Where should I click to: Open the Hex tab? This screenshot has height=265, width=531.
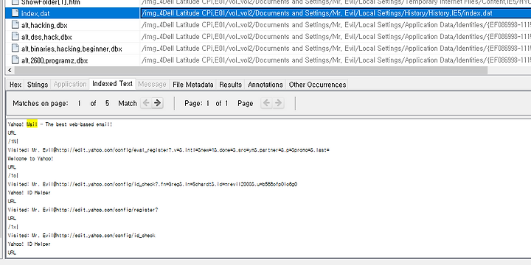15,85
